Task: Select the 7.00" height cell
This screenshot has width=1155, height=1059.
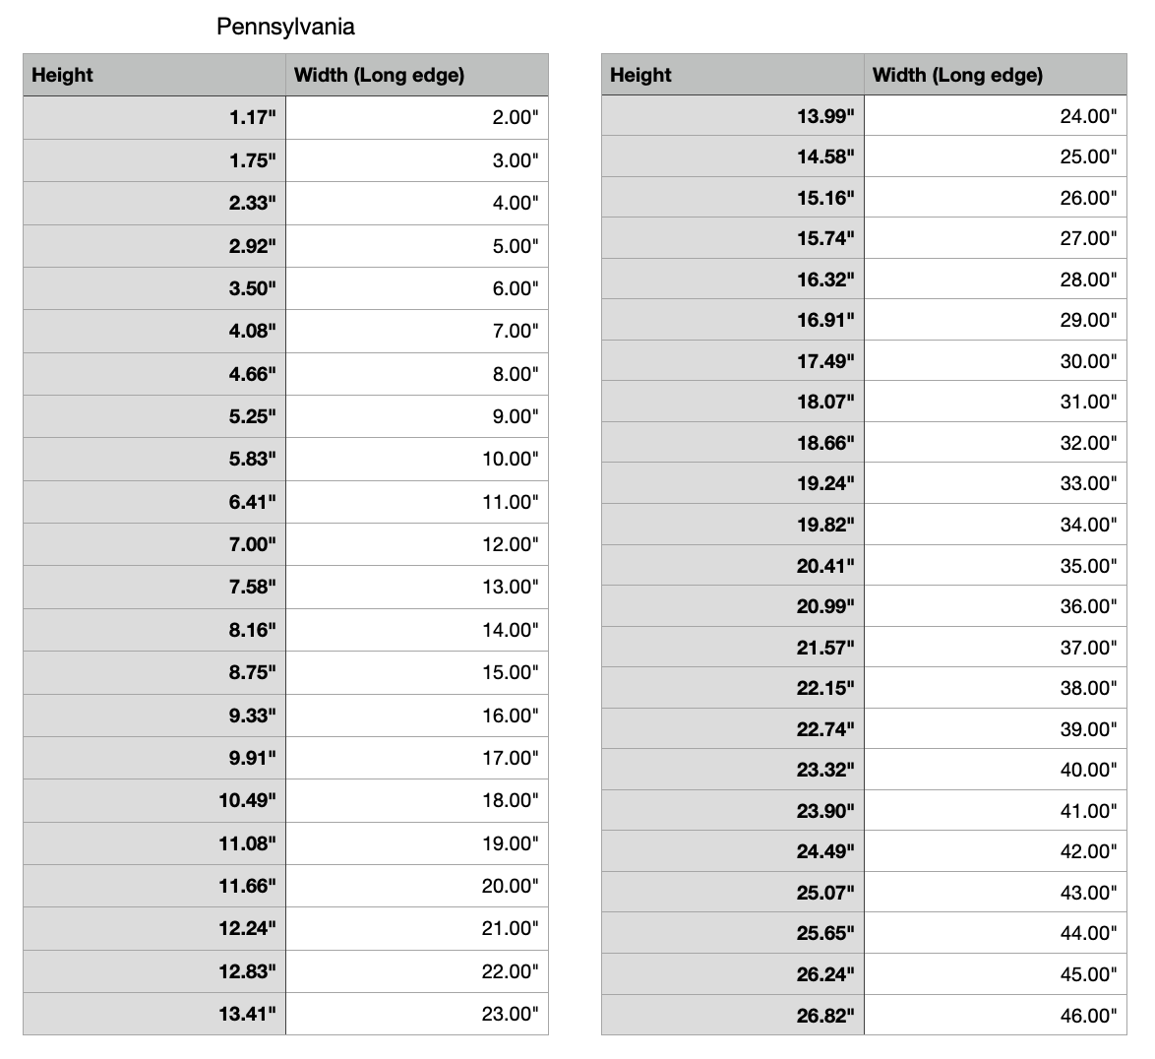Action: click(253, 544)
